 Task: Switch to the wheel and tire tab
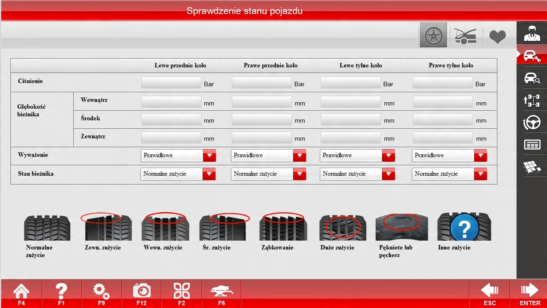[x=433, y=36]
